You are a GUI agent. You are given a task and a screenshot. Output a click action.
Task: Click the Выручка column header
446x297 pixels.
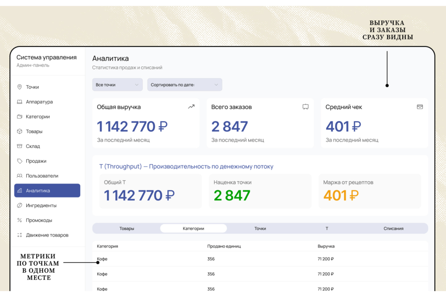(326, 246)
